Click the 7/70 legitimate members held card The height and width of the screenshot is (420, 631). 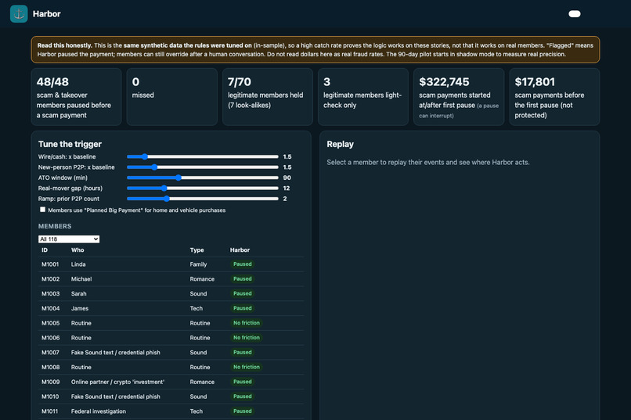(268, 97)
